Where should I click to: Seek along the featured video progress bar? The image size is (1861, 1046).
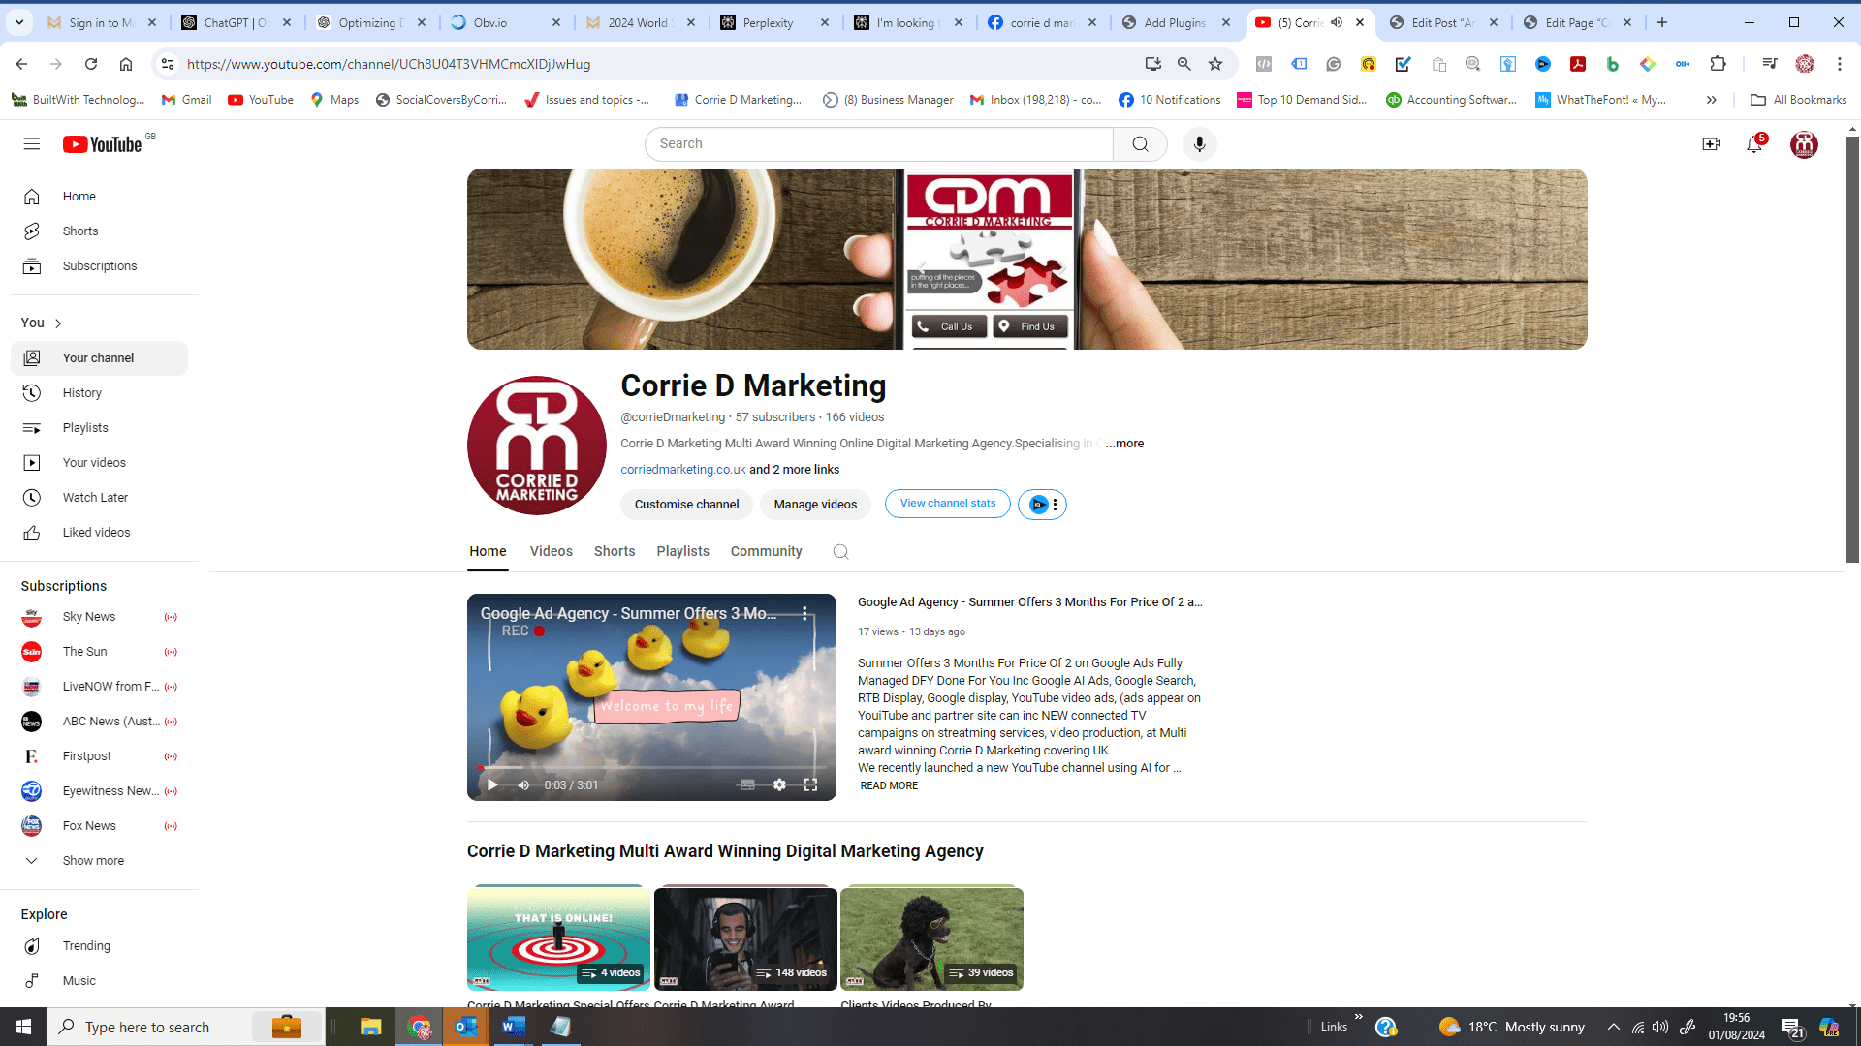coord(651,768)
